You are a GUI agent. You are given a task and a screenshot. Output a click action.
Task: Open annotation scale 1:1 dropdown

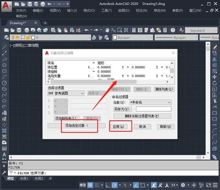174,185
